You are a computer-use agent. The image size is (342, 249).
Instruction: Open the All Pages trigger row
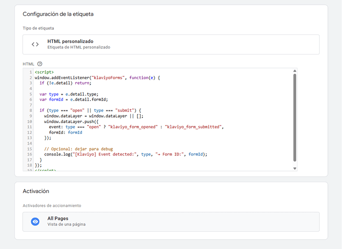tap(171, 222)
